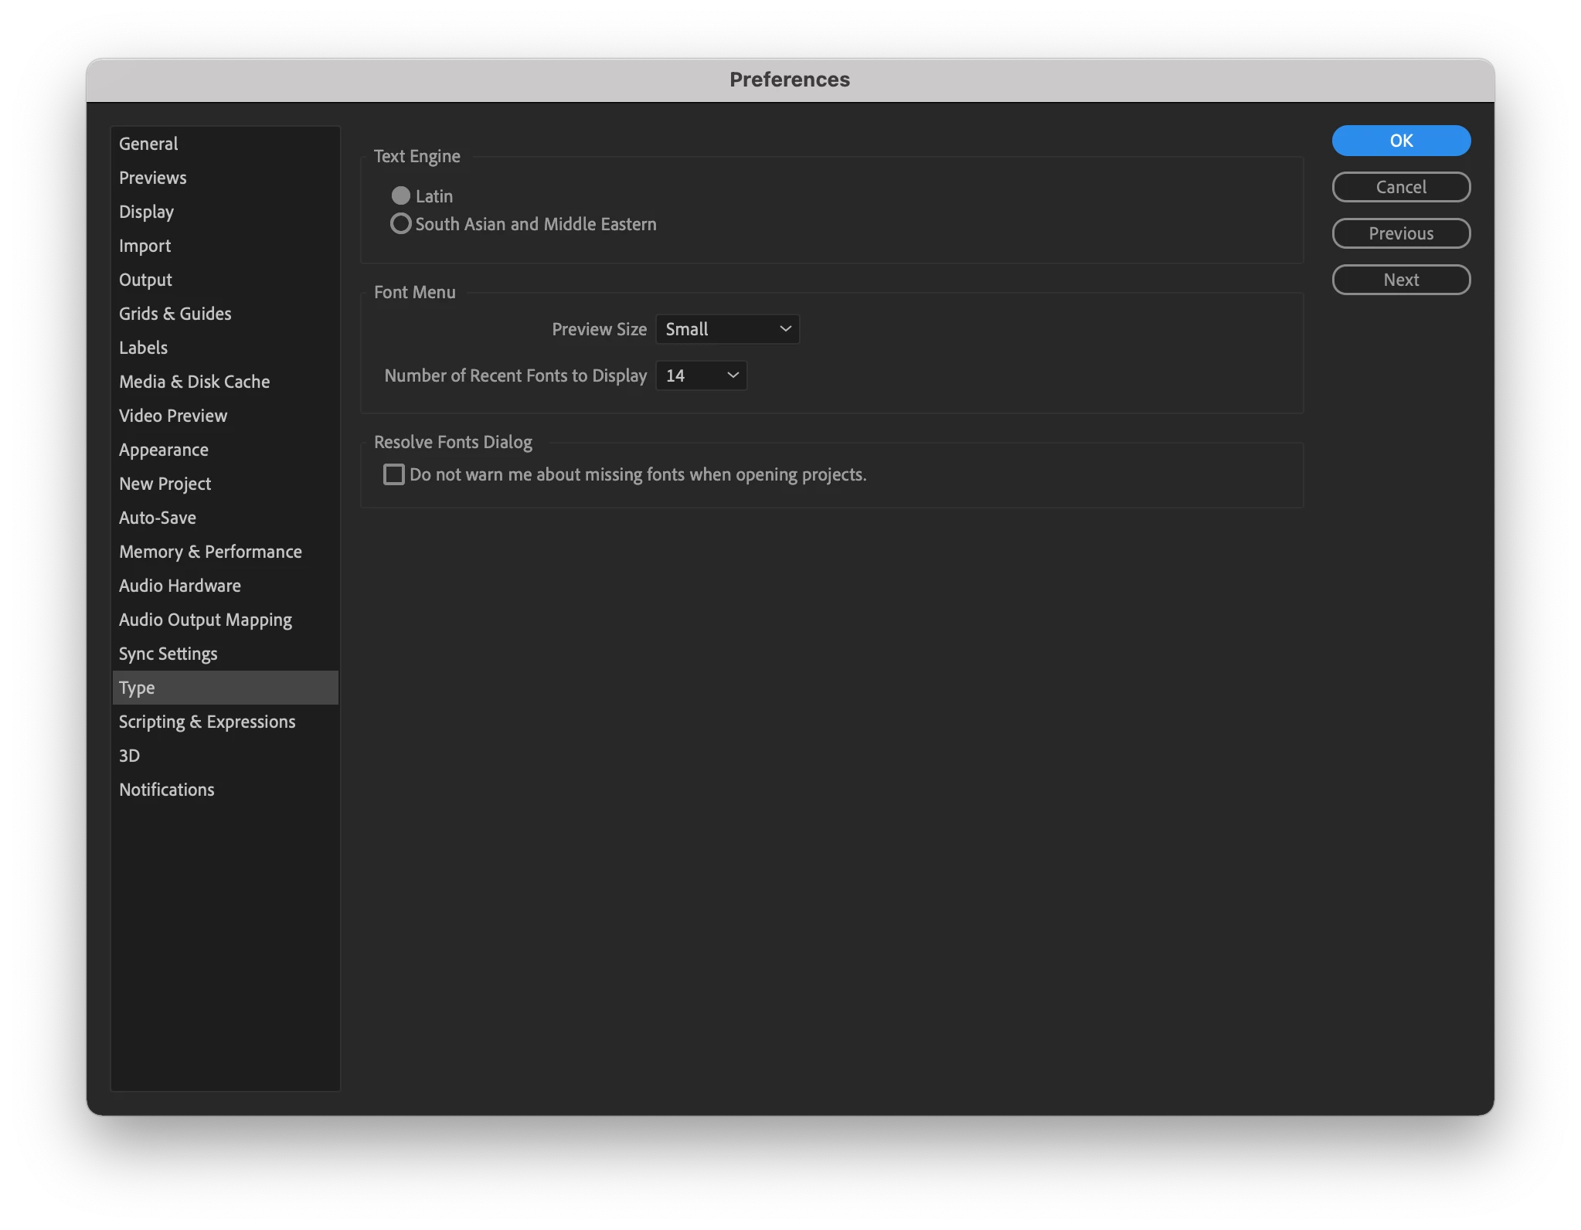This screenshot has height=1230, width=1581.
Task: Open the Notifications preferences
Action: tap(166, 790)
